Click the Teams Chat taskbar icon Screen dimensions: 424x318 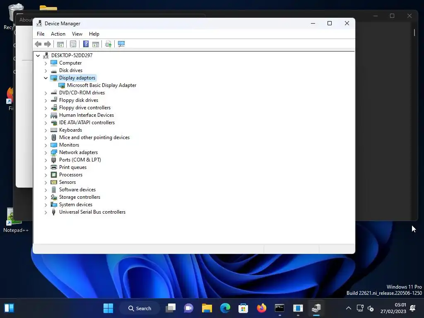[189, 308]
